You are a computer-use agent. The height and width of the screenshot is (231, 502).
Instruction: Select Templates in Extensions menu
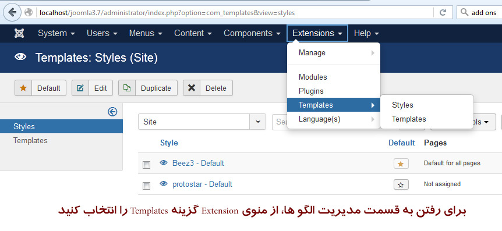(333, 105)
